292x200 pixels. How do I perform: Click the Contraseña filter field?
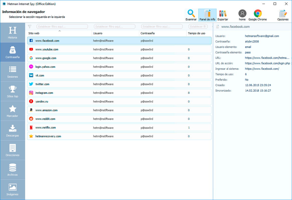[162, 26]
